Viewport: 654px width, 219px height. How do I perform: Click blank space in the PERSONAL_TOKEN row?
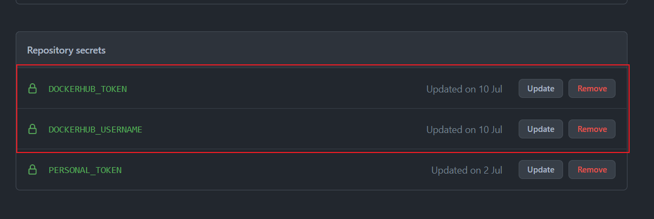(x=271, y=170)
